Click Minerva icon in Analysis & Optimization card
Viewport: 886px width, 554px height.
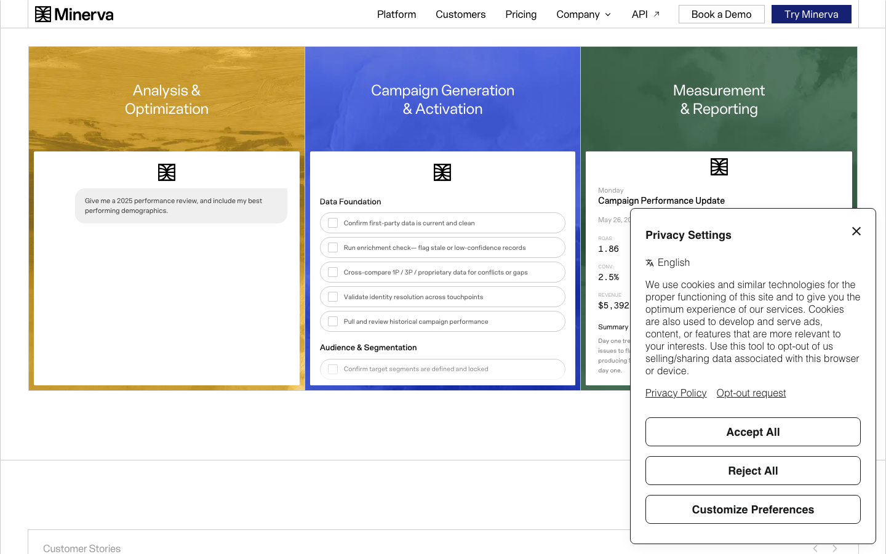167,172
